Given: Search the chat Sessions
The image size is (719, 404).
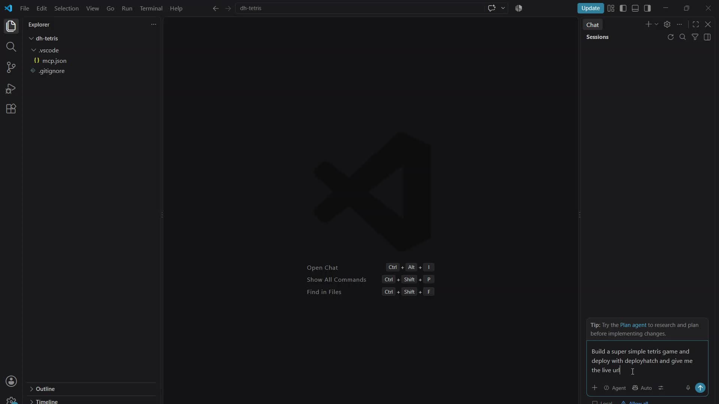Looking at the screenshot, I should (x=683, y=37).
